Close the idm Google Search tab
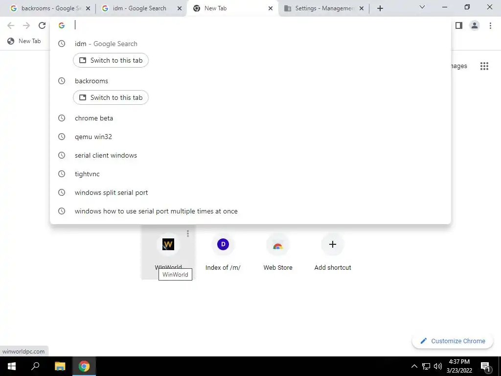The image size is (501, 376). [x=180, y=8]
